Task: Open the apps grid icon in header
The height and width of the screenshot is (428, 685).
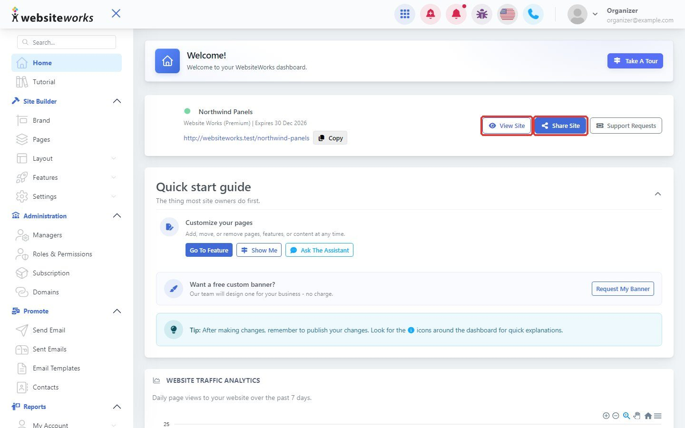Action: pos(405,14)
